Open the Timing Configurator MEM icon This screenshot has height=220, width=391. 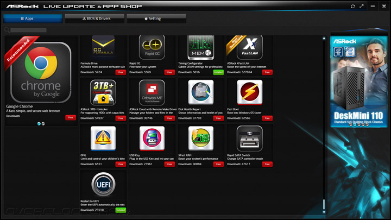pyautogui.click(x=201, y=47)
